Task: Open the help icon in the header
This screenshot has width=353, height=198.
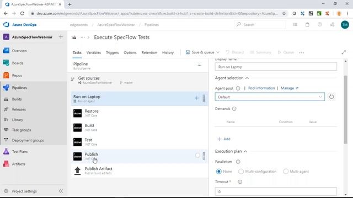Action: click(x=320, y=24)
